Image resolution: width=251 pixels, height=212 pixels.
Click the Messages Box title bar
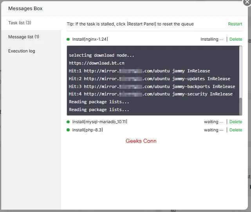click(x=117, y=8)
